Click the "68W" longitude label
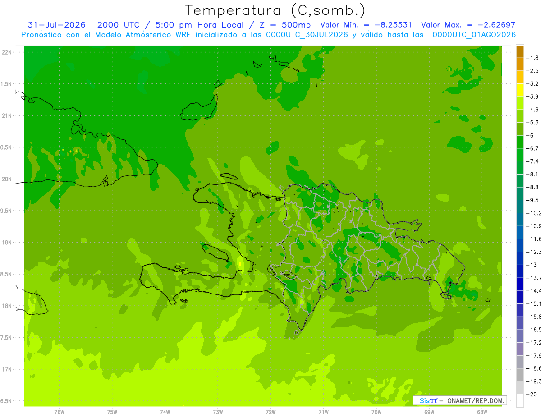Viewport: 541px width, 418px height. pyautogui.click(x=482, y=412)
